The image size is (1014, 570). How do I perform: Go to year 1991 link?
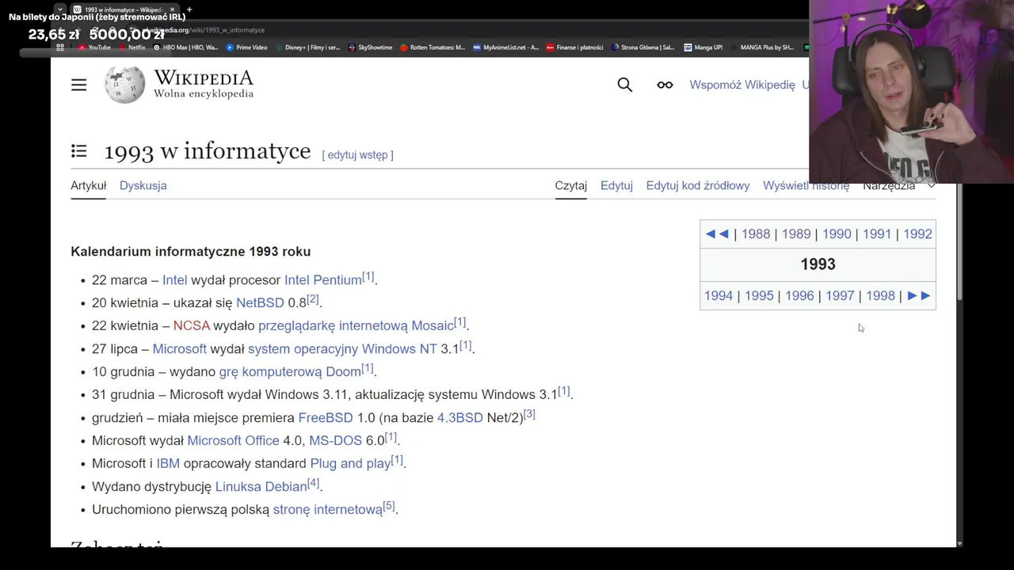(x=877, y=234)
